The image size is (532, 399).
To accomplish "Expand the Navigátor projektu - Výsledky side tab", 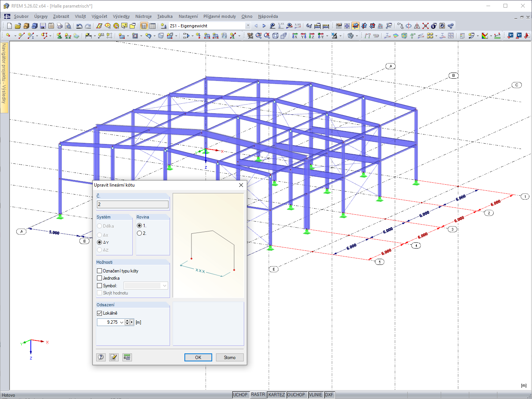I will click(4, 77).
